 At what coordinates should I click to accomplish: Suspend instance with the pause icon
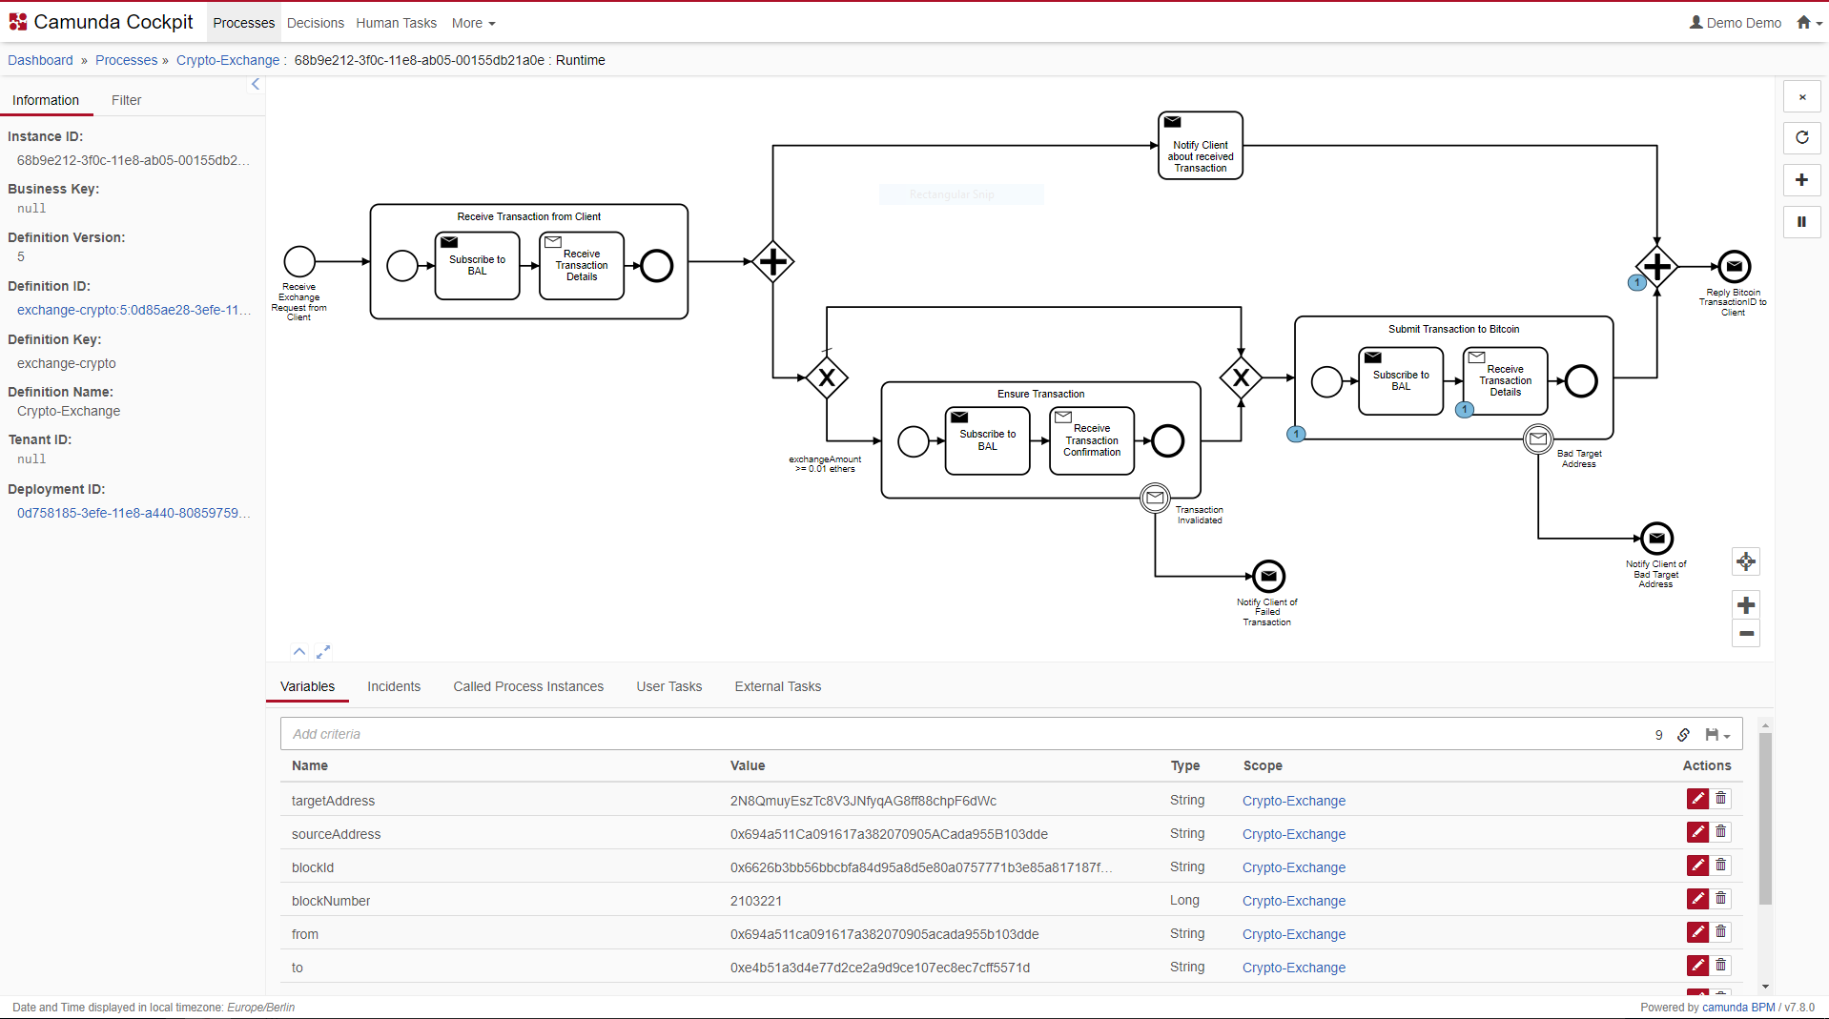tap(1802, 222)
